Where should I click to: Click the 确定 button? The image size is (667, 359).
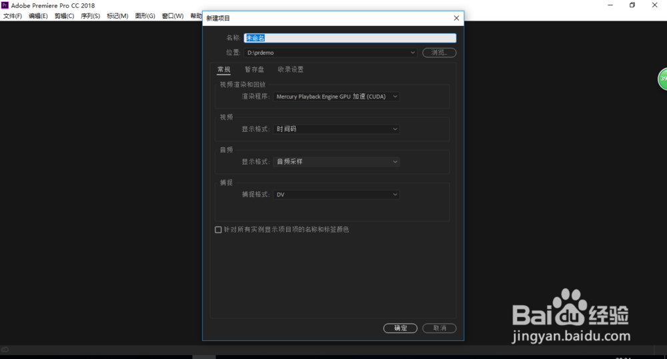point(400,328)
